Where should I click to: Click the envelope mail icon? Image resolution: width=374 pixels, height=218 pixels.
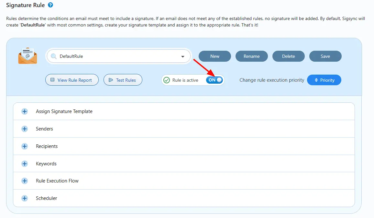[x=28, y=56]
